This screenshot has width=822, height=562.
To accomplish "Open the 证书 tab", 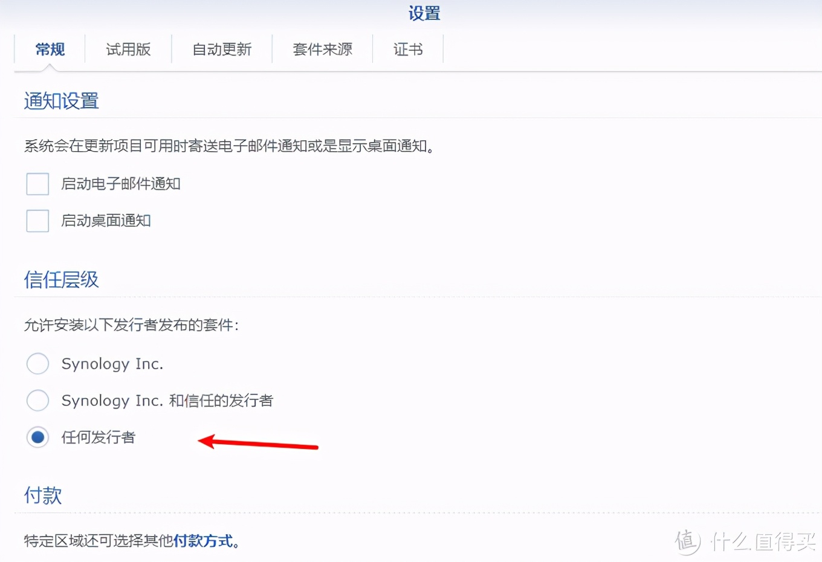I will coord(408,50).
